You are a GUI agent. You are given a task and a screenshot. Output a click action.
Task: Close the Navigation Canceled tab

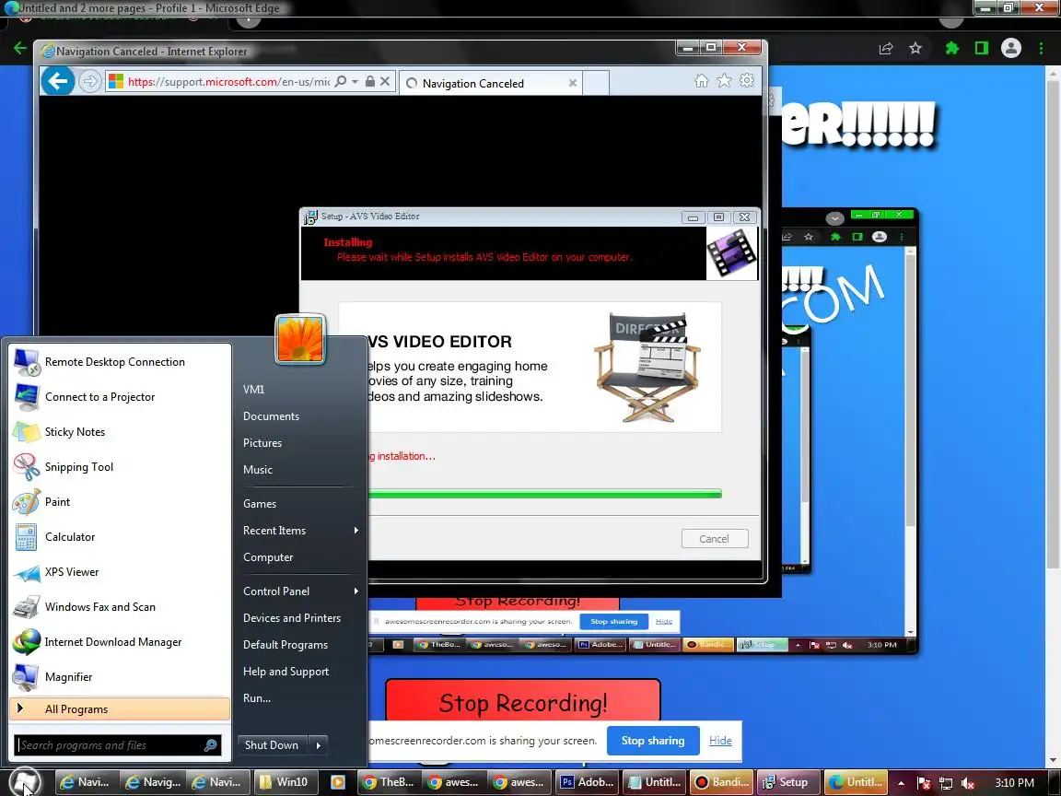click(573, 83)
